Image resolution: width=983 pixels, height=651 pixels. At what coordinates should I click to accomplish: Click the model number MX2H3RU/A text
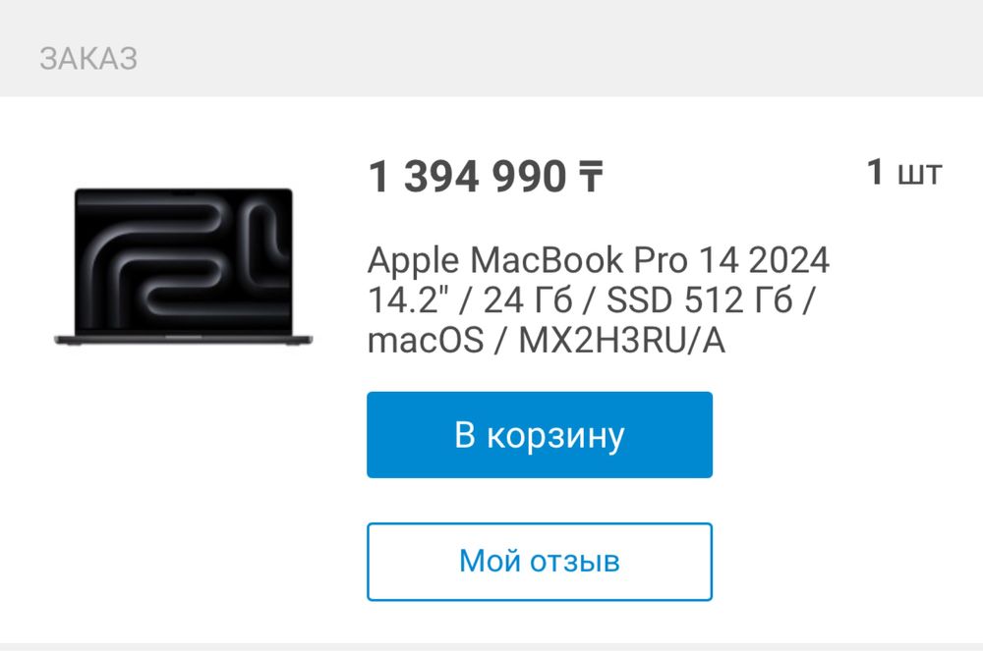(x=622, y=341)
